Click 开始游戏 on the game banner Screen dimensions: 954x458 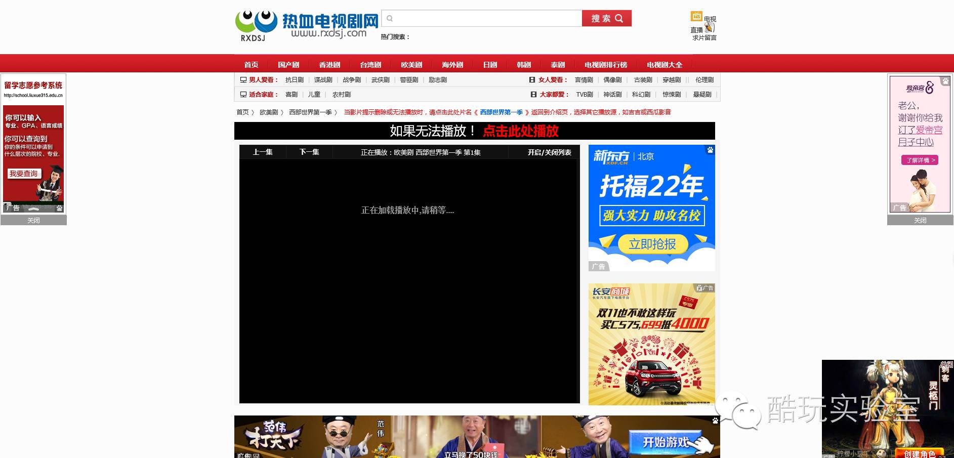point(666,441)
